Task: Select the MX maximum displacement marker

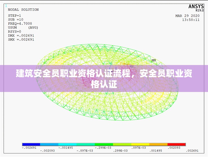Action: pos(131,66)
